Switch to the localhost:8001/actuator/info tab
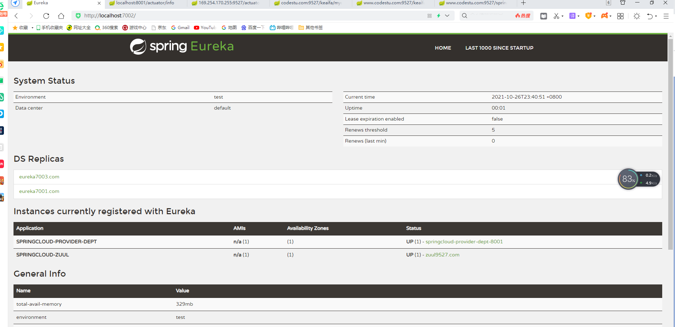 click(146, 3)
